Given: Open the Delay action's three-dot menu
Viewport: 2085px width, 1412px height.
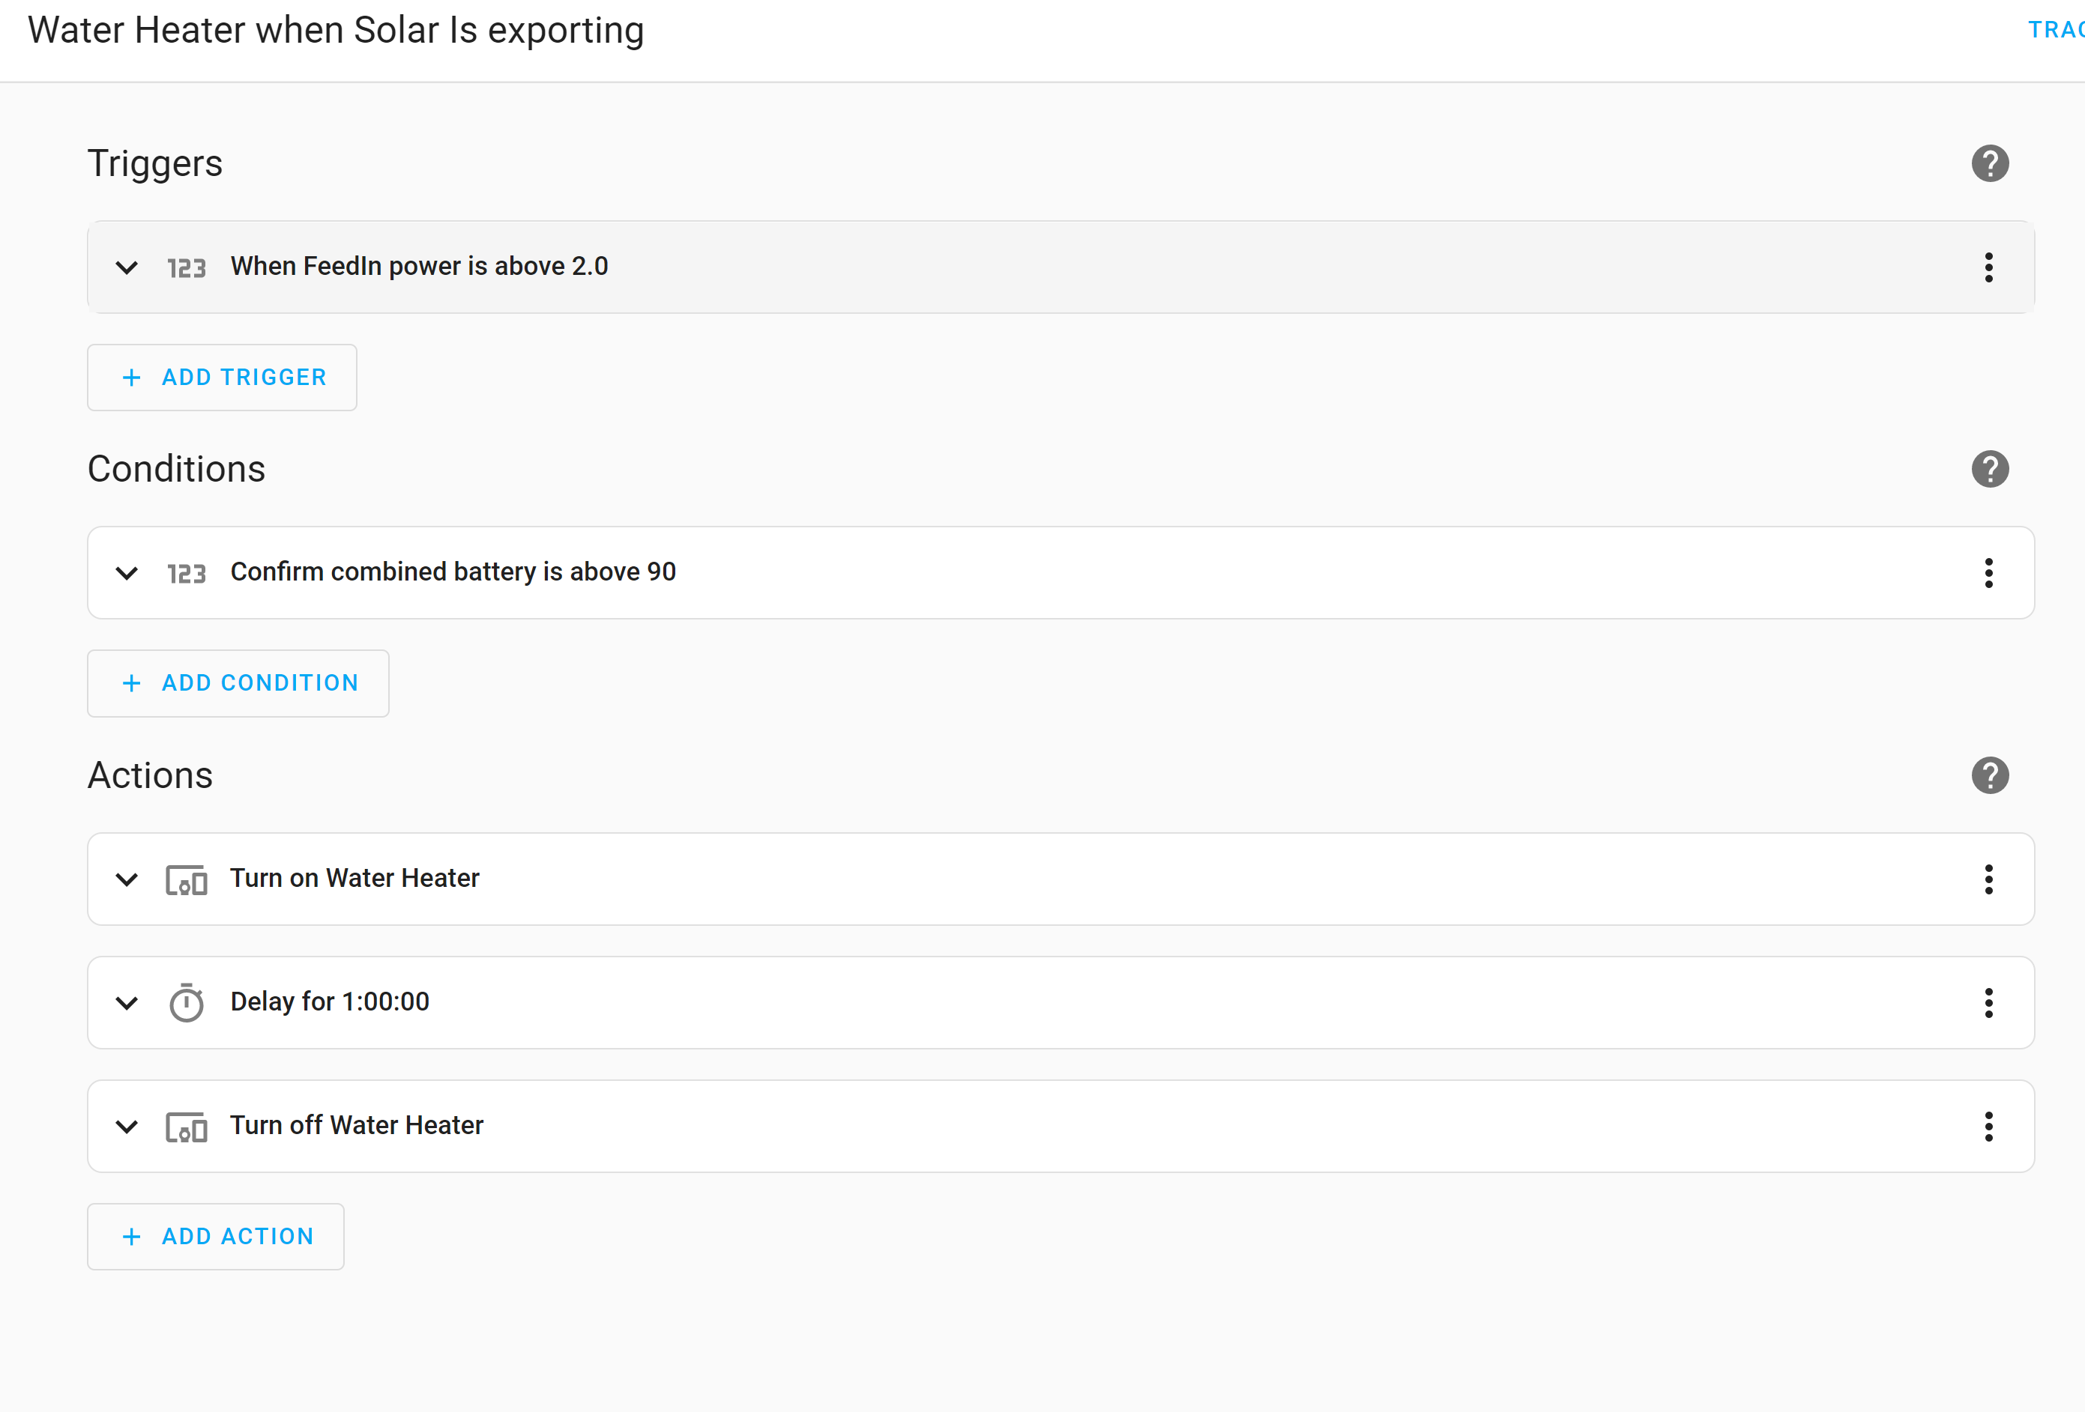Looking at the screenshot, I should tap(1988, 1002).
